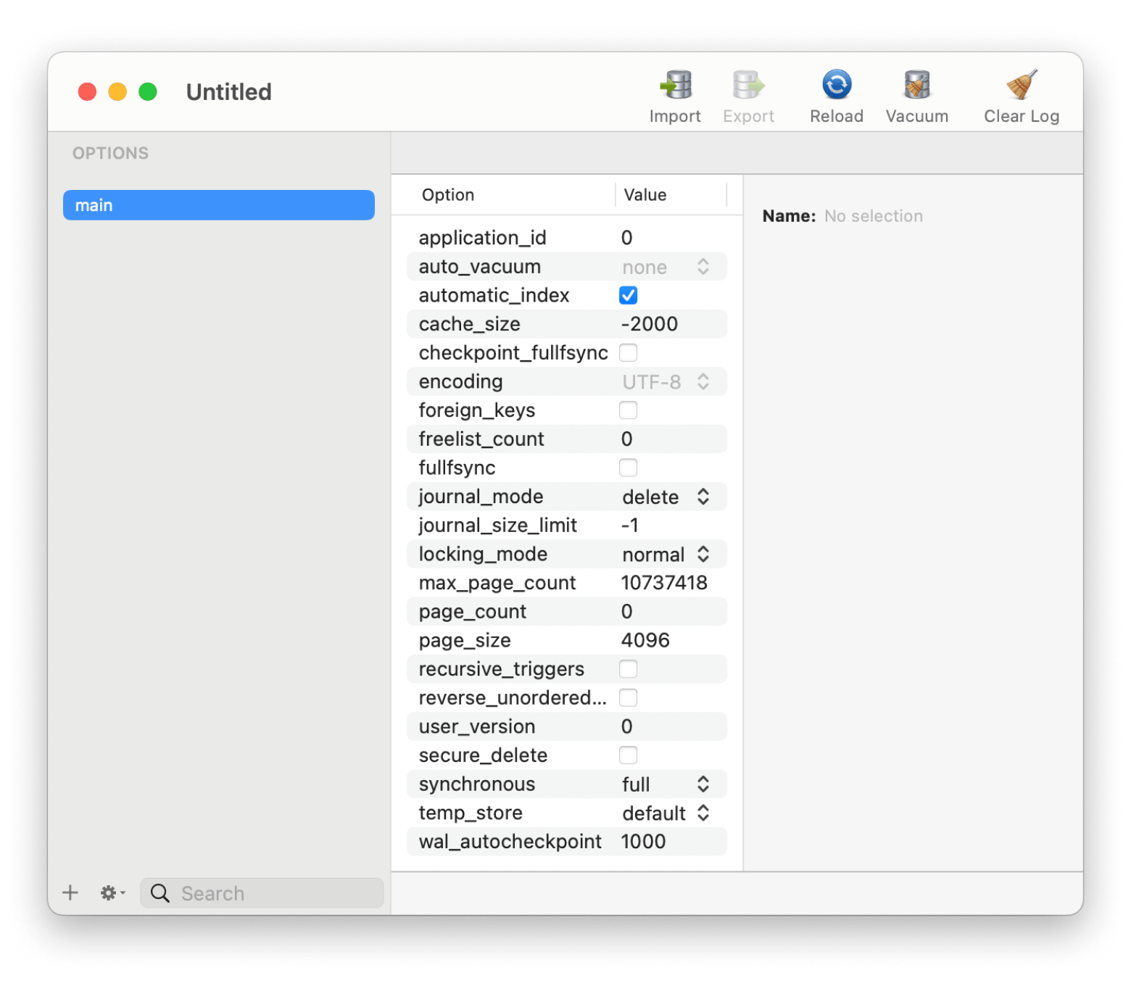Open the journal_mode dropdown

665,497
